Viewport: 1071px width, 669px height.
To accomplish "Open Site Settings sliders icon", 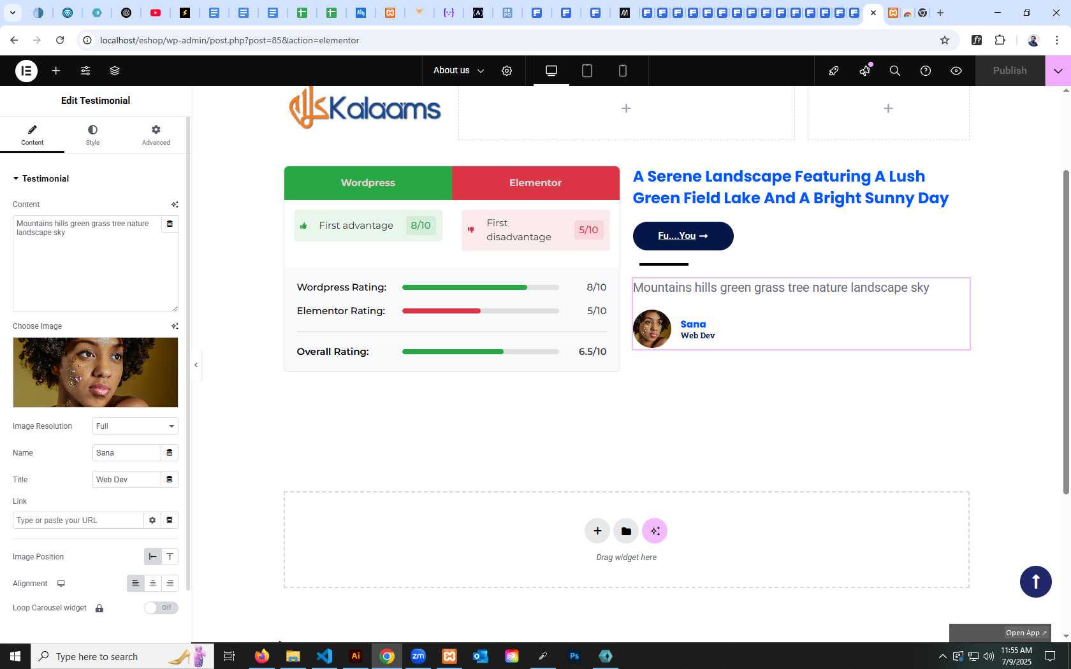I will 85,71.
